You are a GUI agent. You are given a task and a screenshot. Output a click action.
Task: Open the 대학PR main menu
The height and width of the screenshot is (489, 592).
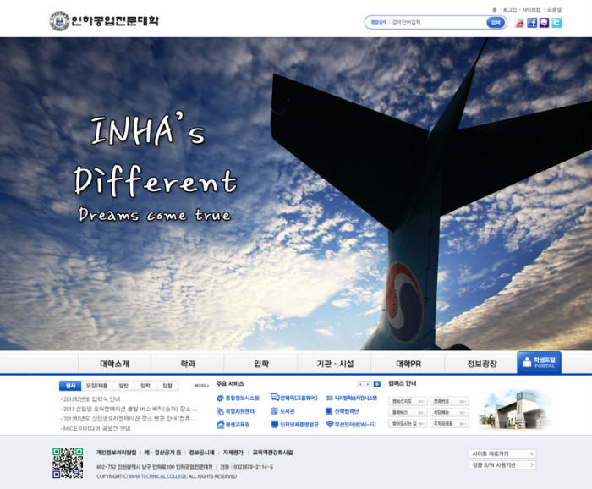click(x=408, y=364)
